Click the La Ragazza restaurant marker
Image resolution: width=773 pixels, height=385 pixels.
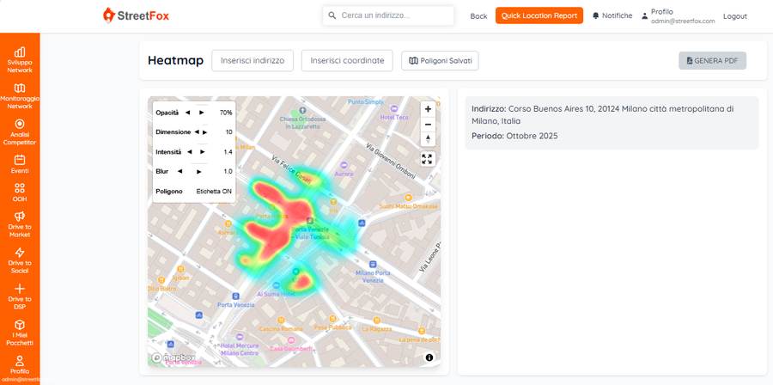[x=376, y=320]
